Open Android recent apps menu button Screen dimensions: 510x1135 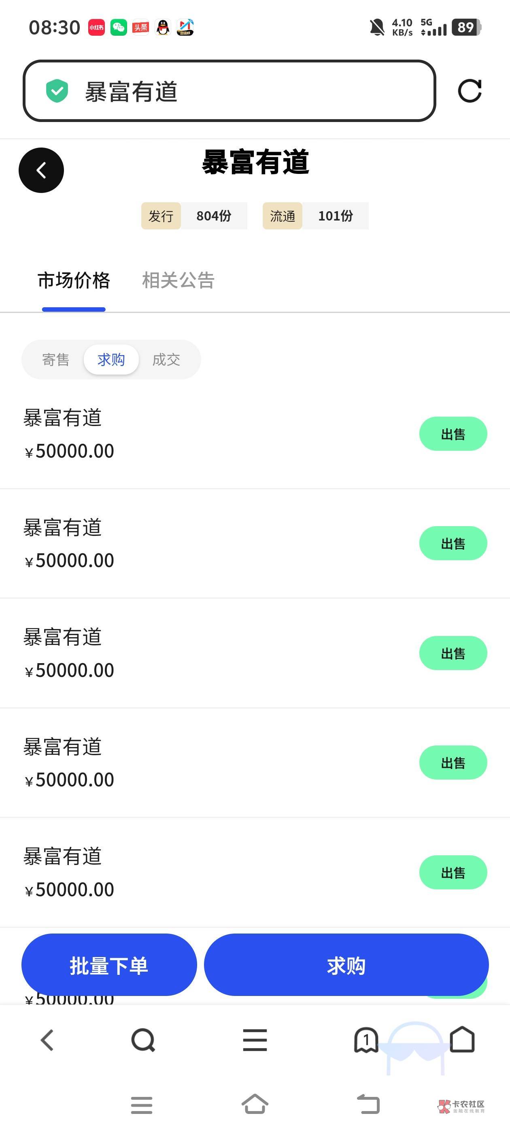click(142, 1105)
